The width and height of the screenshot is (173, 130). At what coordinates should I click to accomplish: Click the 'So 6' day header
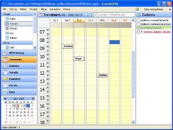click(114, 20)
